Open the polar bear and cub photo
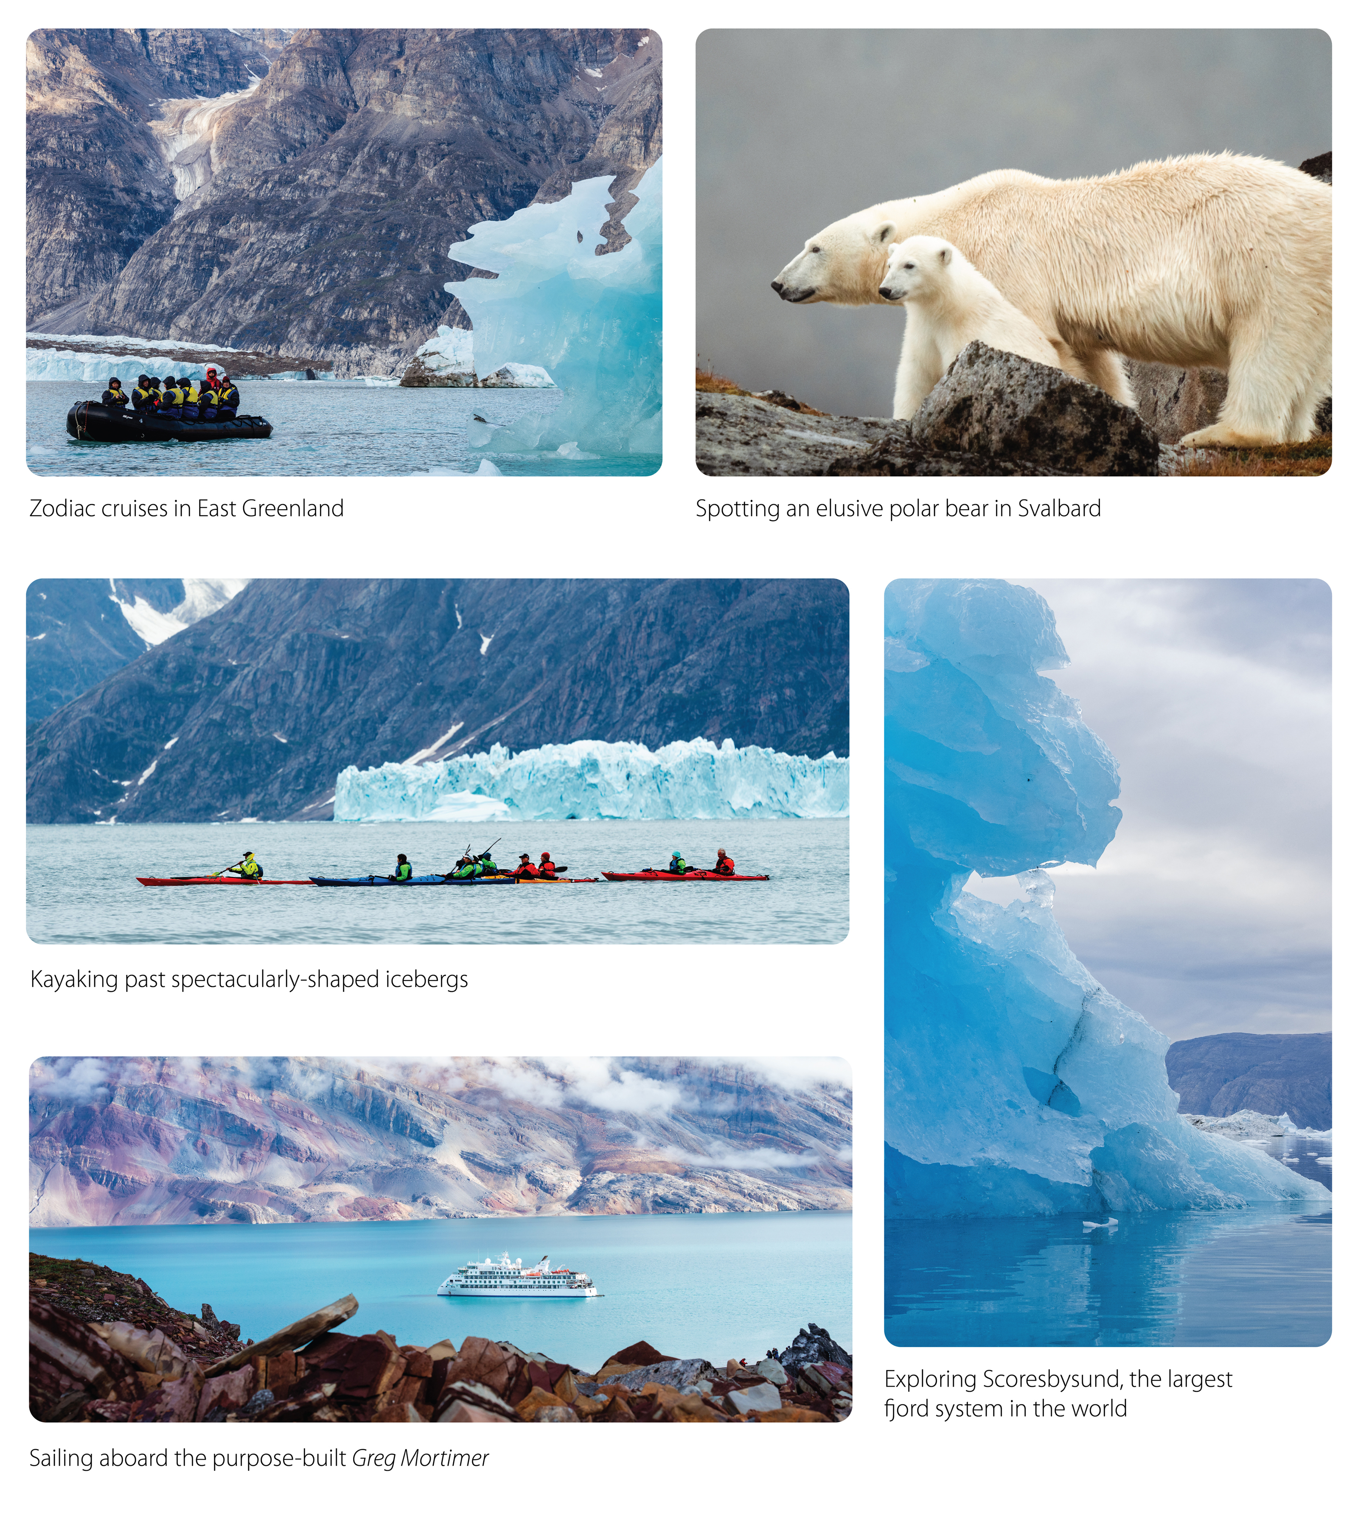 click(1013, 252)
